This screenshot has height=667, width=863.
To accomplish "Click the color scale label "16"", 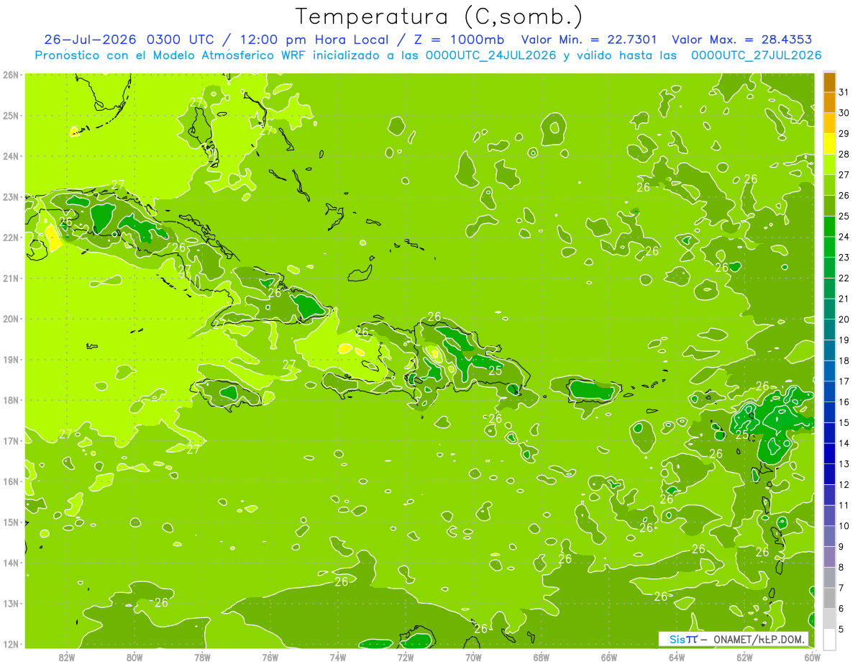I will 844,401.
